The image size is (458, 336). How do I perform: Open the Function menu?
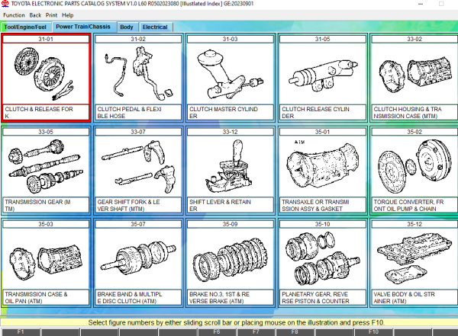click(x=14, y=15)
